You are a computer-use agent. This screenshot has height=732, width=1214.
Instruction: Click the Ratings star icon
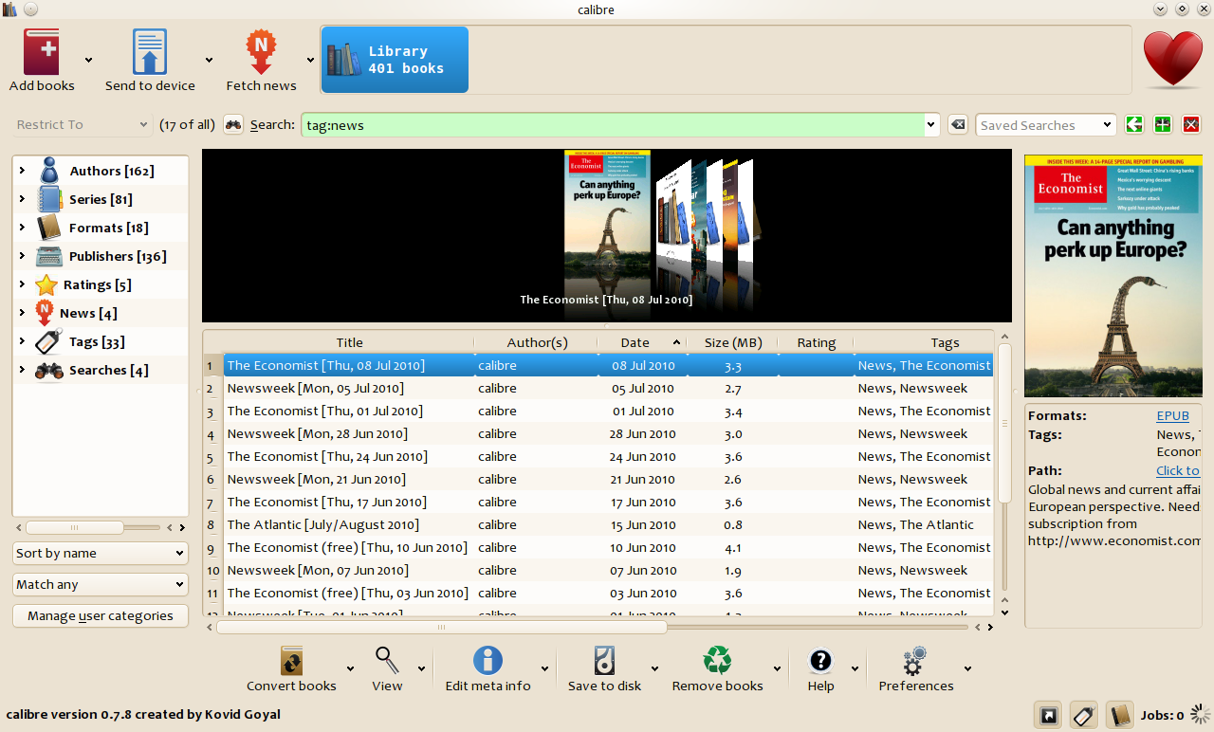[x=46, y=284]
